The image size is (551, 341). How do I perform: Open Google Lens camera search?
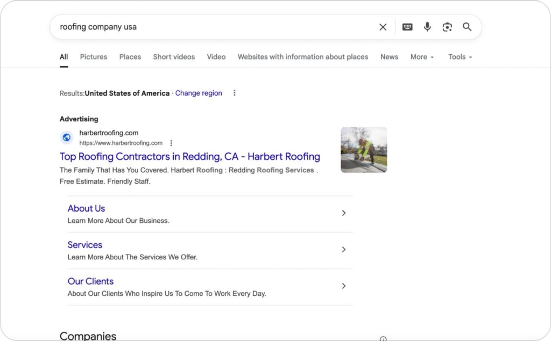(447, 26)
